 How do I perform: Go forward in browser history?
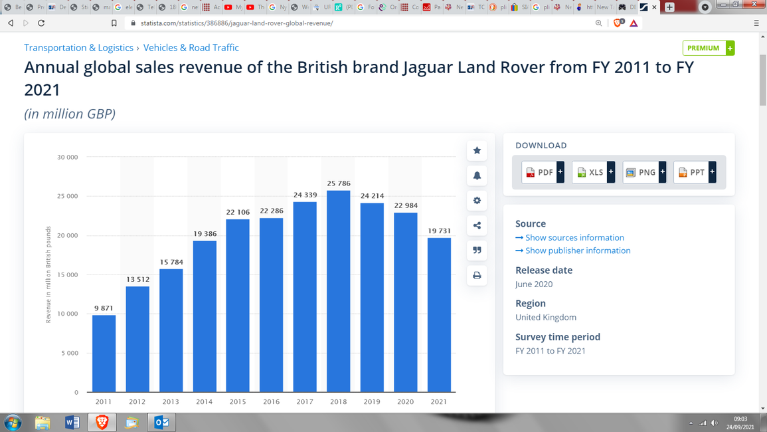tap(26, 23)
